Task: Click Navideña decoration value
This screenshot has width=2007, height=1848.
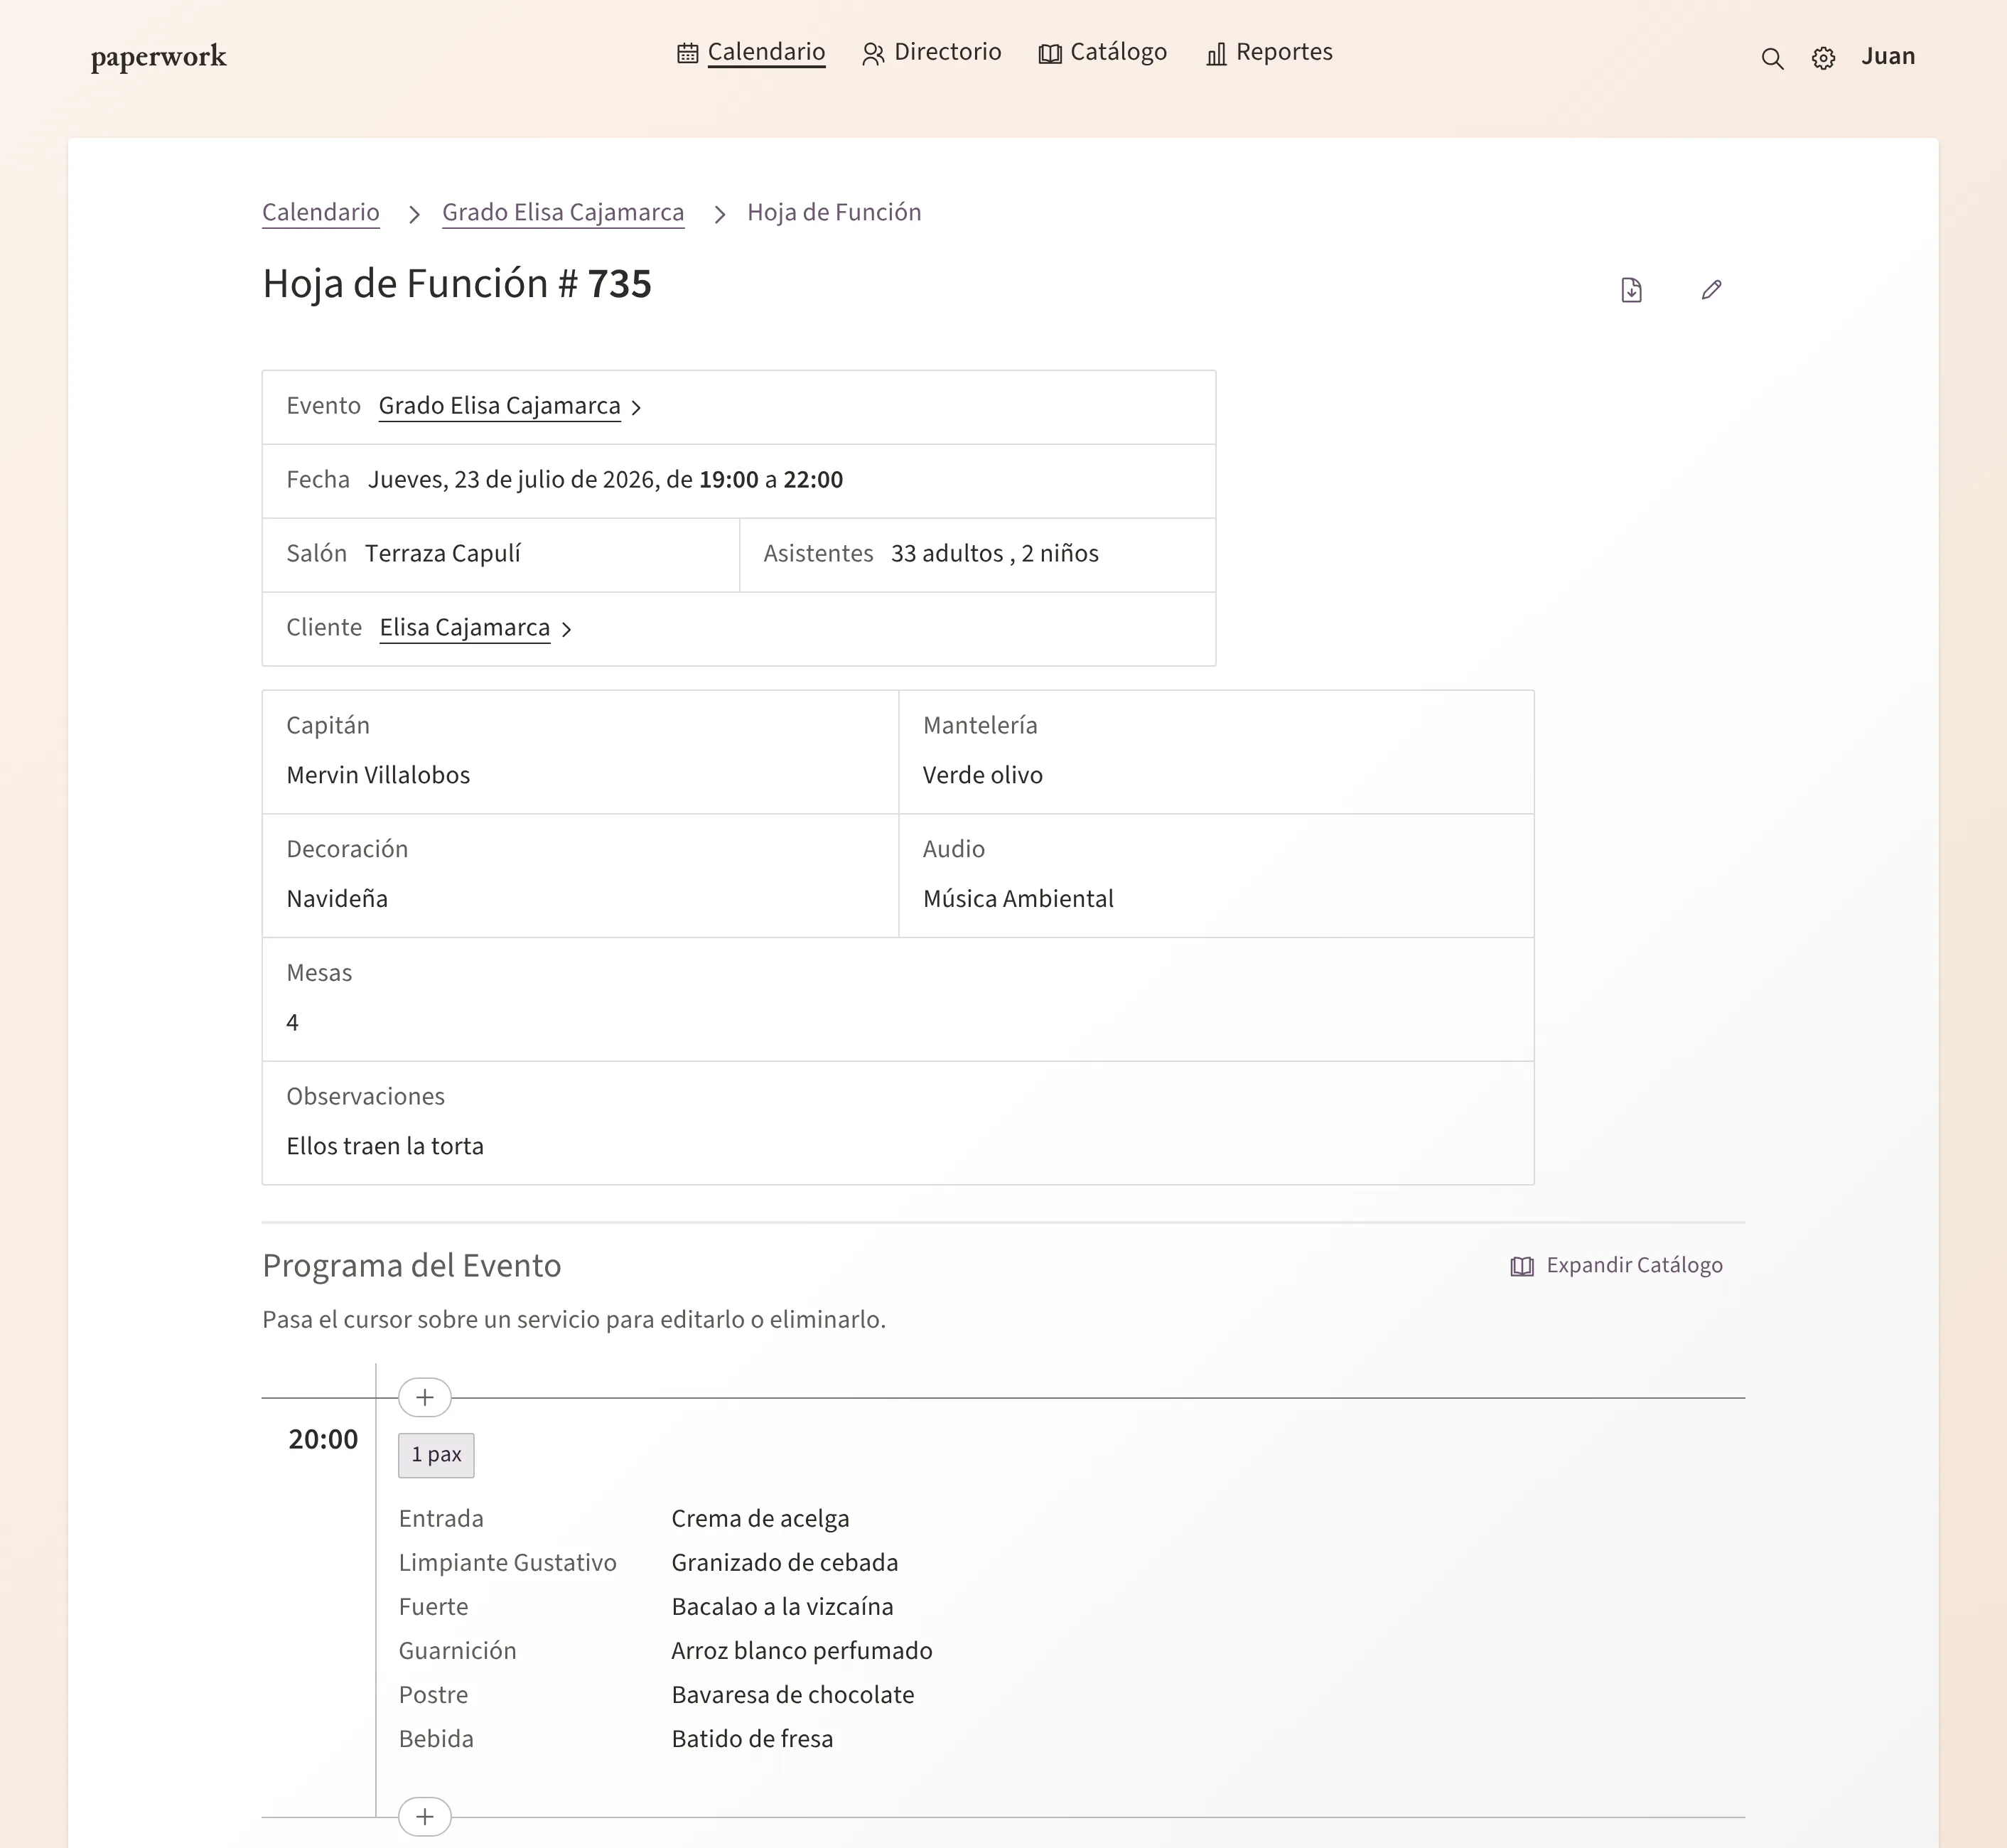Action: click(x=337, y=899)
